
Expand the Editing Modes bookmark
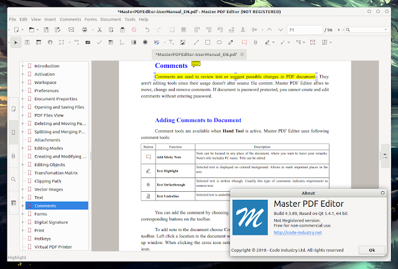tap(22, 148)
